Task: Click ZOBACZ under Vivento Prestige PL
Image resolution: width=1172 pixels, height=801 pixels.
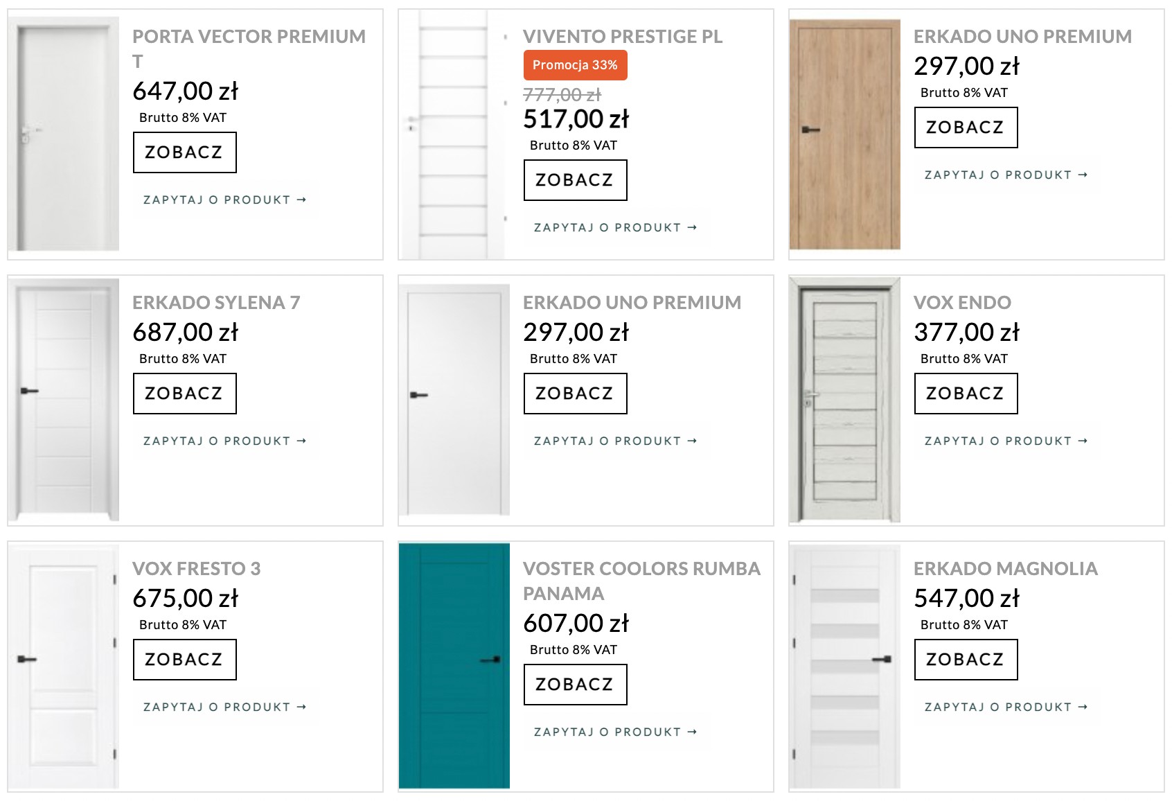Action: pyautogui.click(x=576, y=180)
